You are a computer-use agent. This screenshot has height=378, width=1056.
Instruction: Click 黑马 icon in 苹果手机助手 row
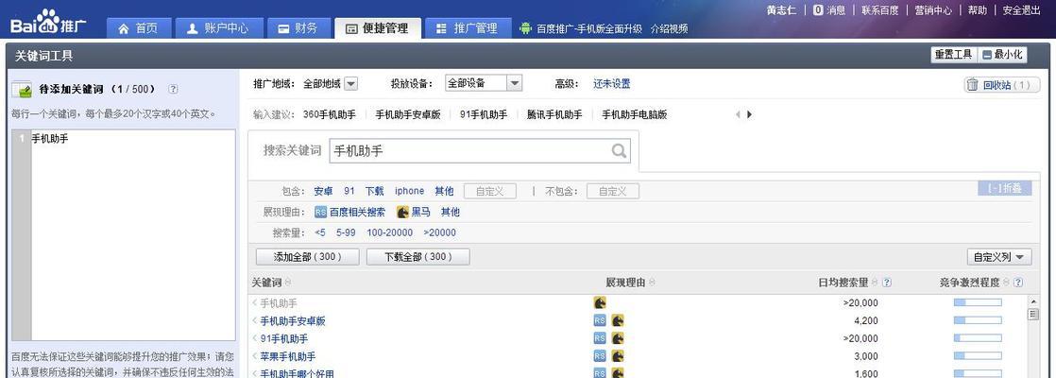click(x=618, y=355)
